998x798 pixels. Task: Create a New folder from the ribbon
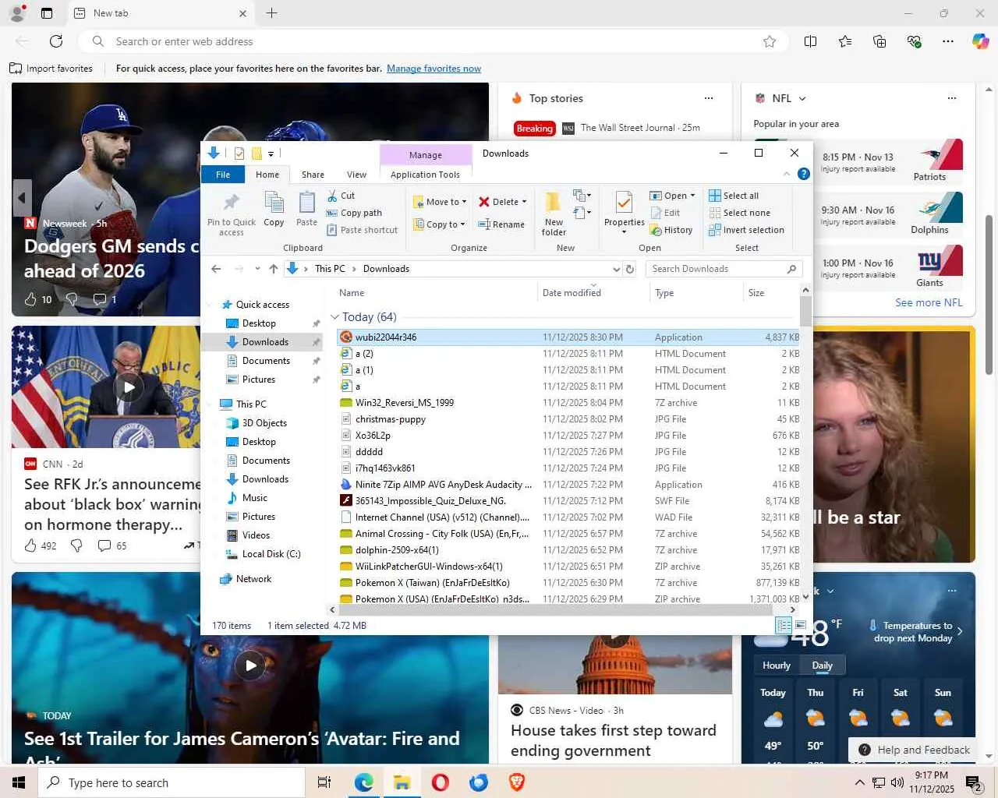554,214
